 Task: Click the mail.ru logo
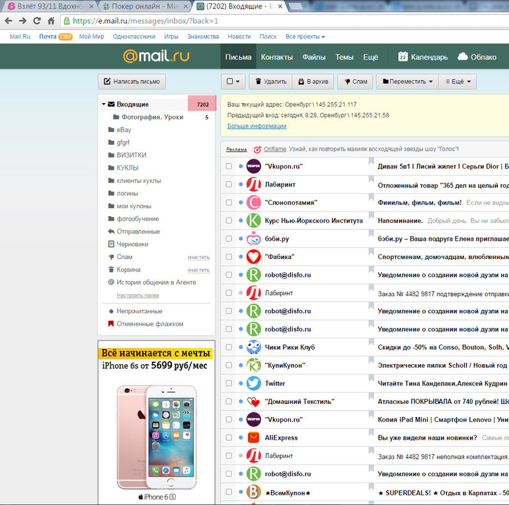tap(156, 56)
